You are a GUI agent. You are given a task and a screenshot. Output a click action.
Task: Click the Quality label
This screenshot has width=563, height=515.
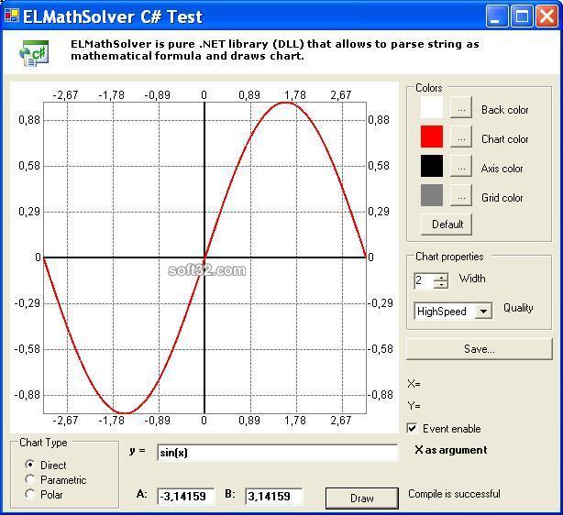point(518,308)
